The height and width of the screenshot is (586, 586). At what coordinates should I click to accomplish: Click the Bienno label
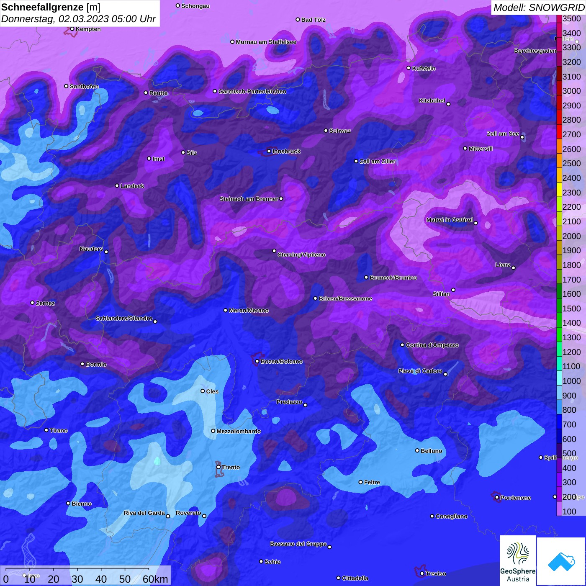pos(81,504)
